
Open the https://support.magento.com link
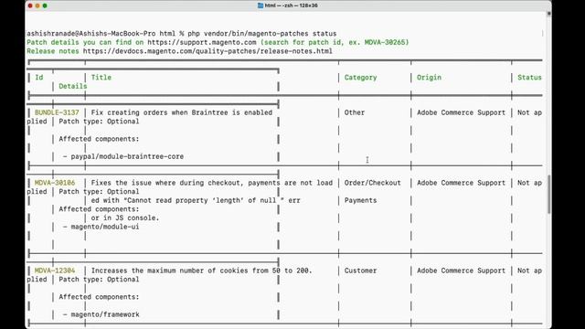pos(202,42)
